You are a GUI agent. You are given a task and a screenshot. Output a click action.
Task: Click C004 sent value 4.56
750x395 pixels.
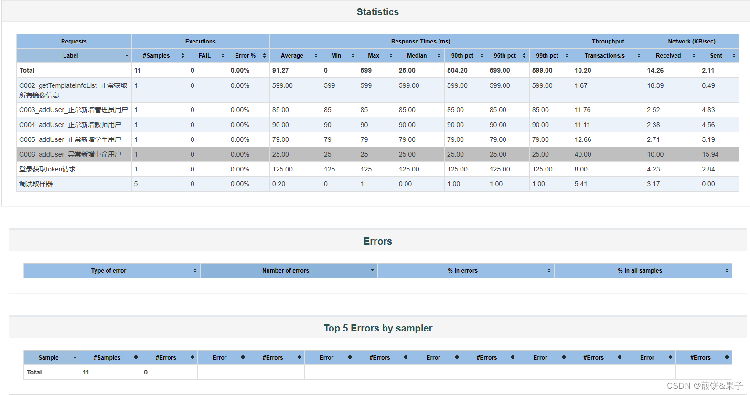pos(708,125)
